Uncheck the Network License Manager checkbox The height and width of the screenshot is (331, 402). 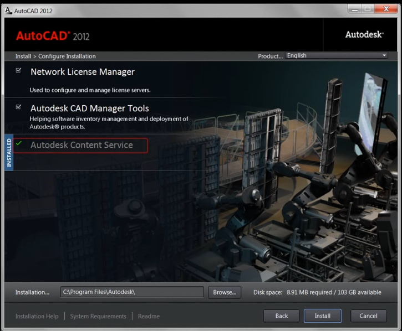coord(18,70)
